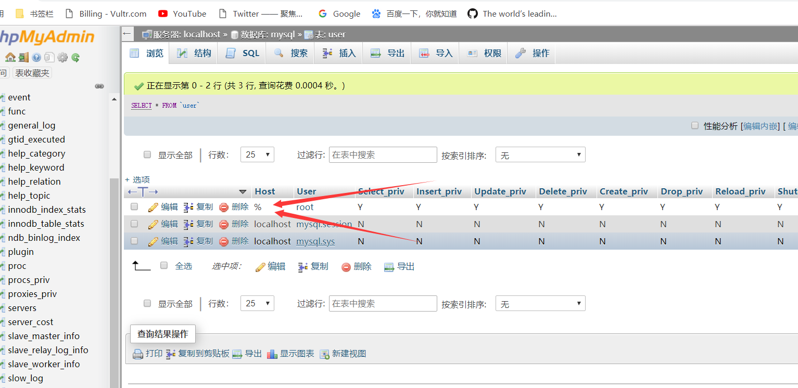Click the logout door icon in sidebar
Image resolution: width=798 pixels, height=388 pixels.
tap(23, 57)
